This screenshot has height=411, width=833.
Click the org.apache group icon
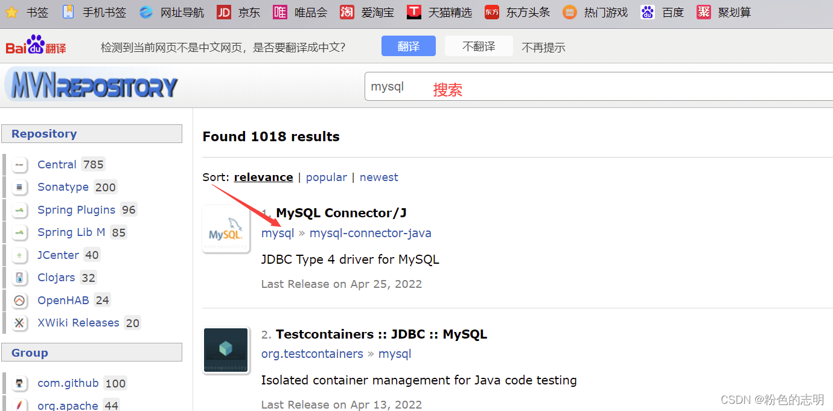pyautogui.click(x=20, y=406)
